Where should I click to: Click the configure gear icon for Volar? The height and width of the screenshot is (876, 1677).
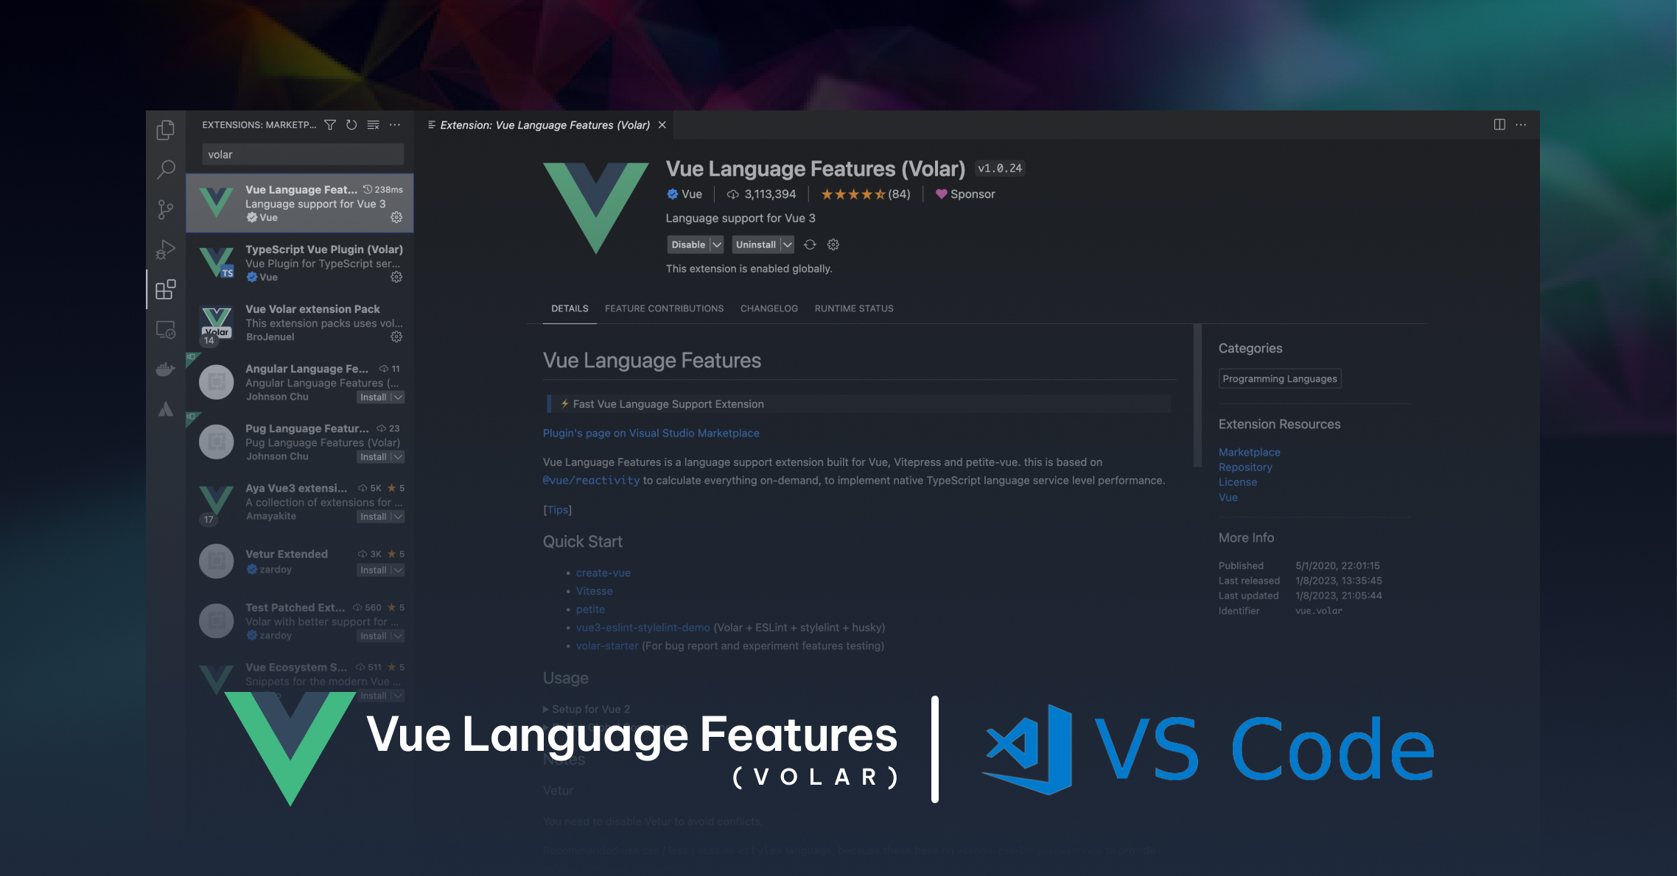[396, 217]
